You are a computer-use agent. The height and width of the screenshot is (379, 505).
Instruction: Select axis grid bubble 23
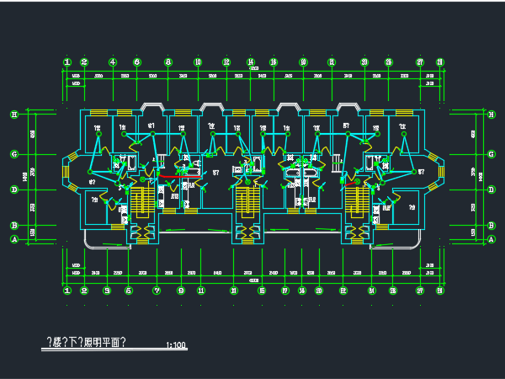click(x=364, y=62)
